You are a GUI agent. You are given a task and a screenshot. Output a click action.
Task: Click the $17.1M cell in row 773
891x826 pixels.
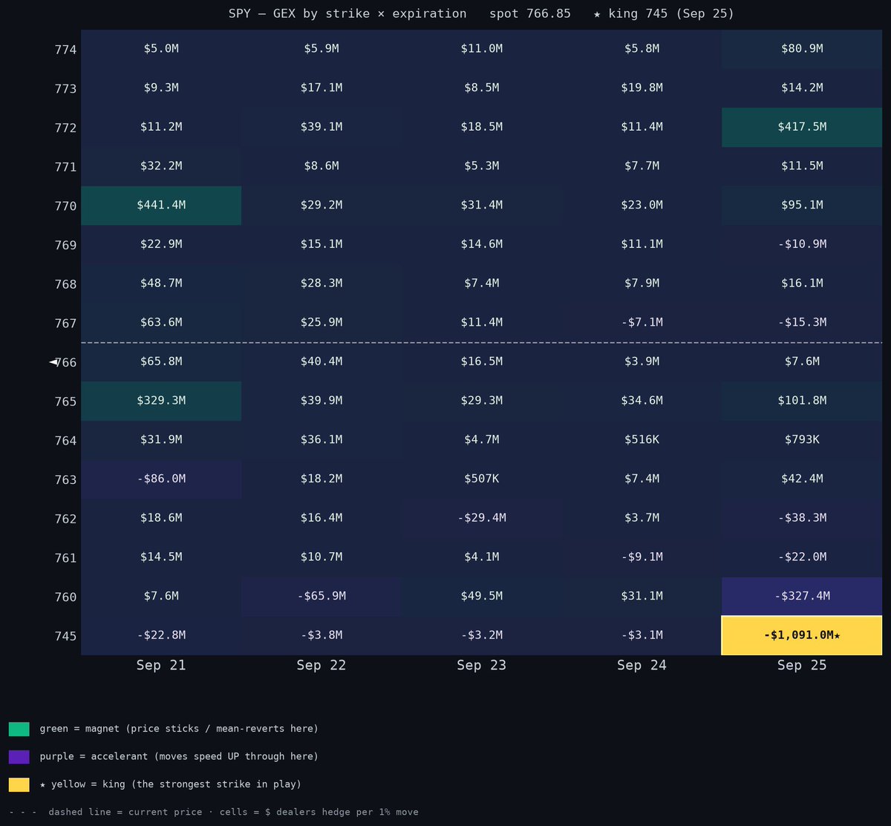click(x=322, y=88)
